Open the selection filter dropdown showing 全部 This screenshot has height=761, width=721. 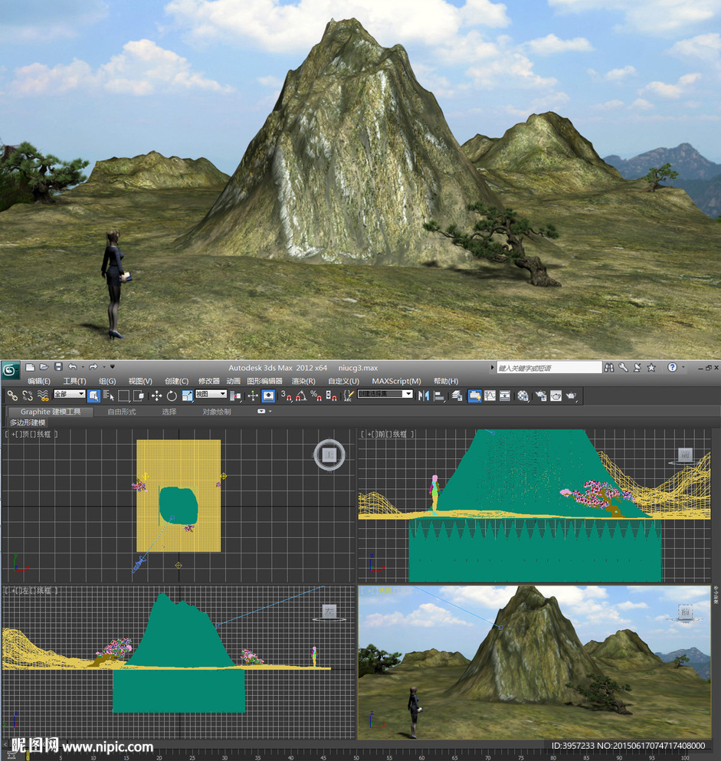pyautogui.click(x=67, y=395)
